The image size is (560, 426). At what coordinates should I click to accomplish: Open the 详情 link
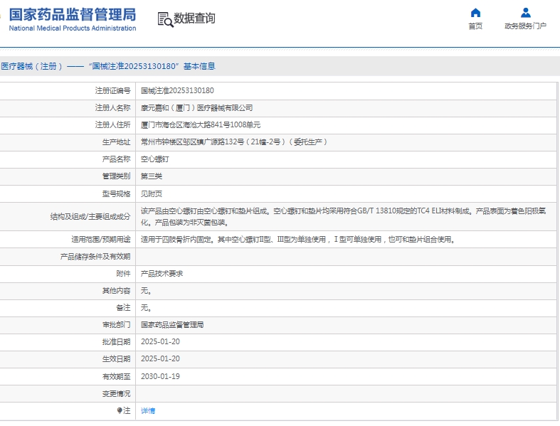148,410
